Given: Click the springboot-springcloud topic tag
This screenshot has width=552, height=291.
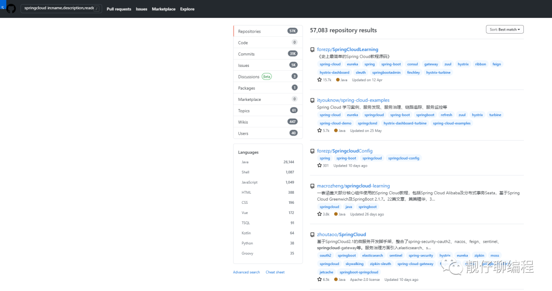Looking at the screenshot, I should (x=359, y=272).
